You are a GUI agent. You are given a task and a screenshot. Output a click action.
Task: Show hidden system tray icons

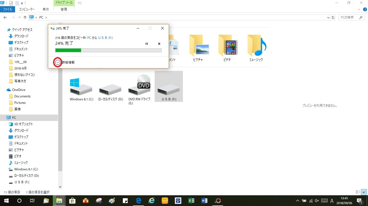coord(298,201)
